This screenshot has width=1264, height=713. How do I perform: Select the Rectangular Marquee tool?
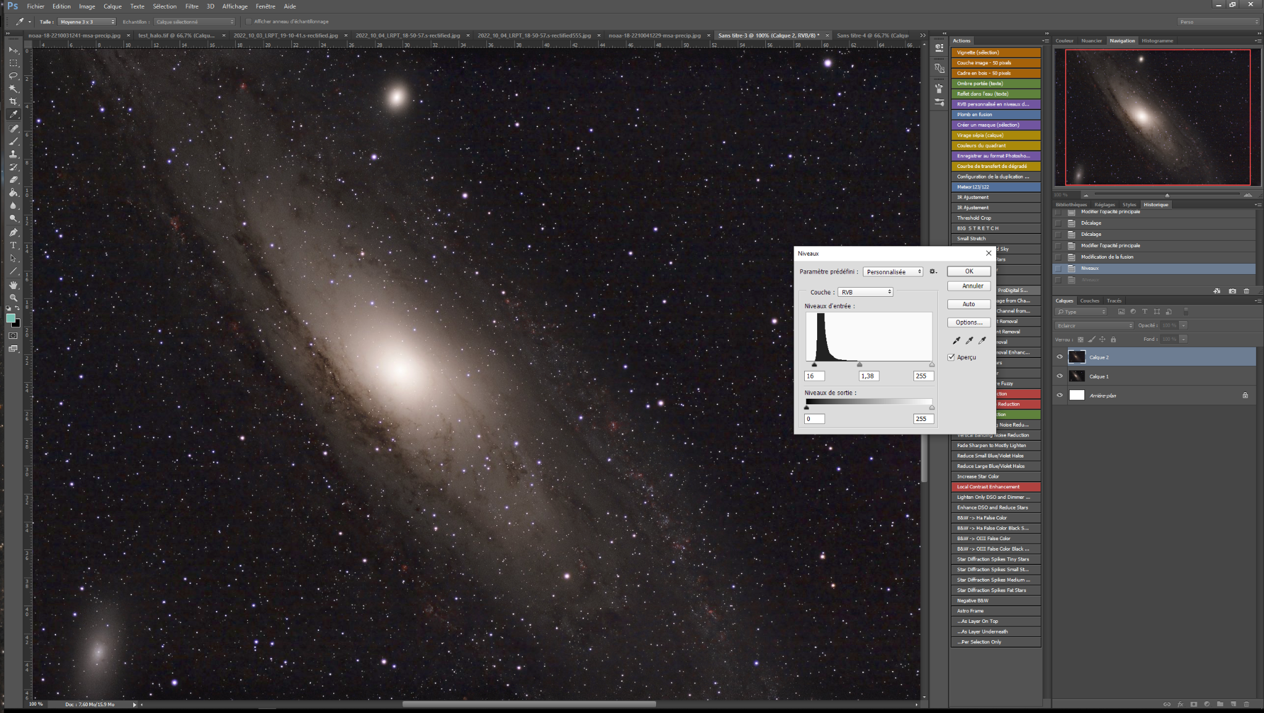pyautogui.click(x=13, y=63)
